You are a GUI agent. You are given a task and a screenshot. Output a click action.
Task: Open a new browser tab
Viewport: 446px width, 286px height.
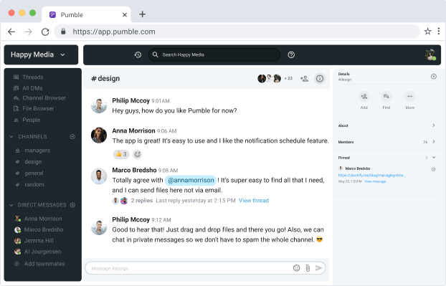[x=142, y=14]
